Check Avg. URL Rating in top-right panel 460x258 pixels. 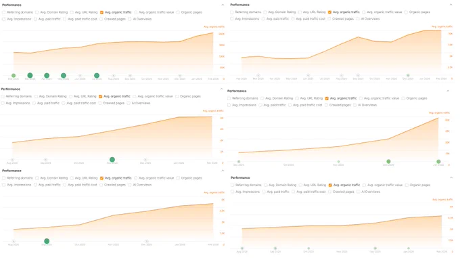300,12
